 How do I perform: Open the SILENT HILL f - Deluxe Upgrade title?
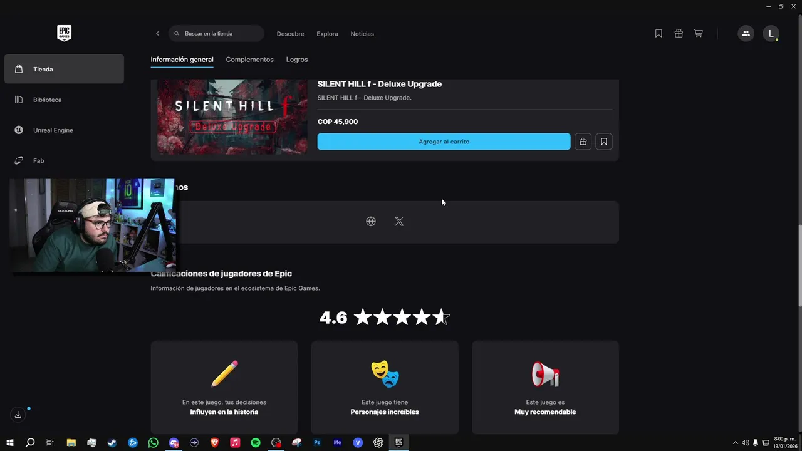click(380, 84)
